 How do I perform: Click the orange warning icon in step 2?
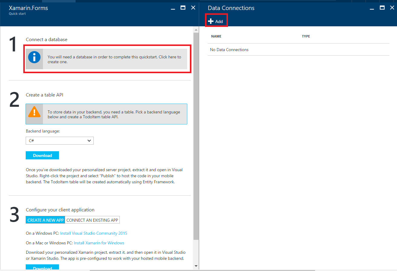(34, 113)
